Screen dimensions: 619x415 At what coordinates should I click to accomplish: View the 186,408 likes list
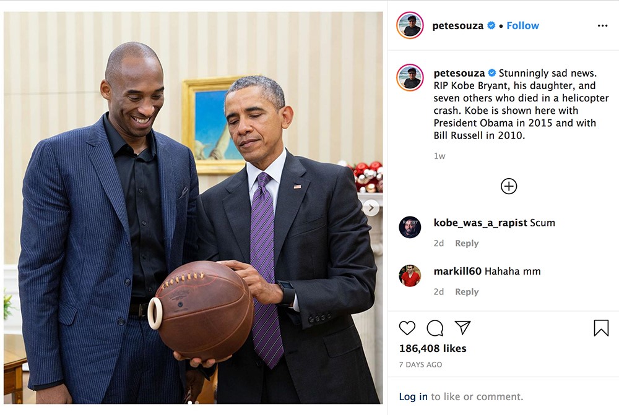click(433, 348)
